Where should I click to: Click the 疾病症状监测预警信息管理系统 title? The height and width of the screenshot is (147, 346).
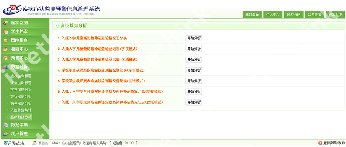(61, 9)
